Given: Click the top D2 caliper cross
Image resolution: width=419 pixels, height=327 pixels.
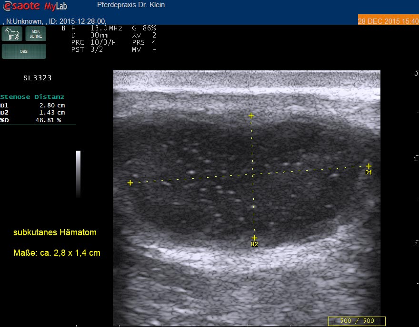Looking at the screenshot, I should pyautogui.click(x=251, y=115).
